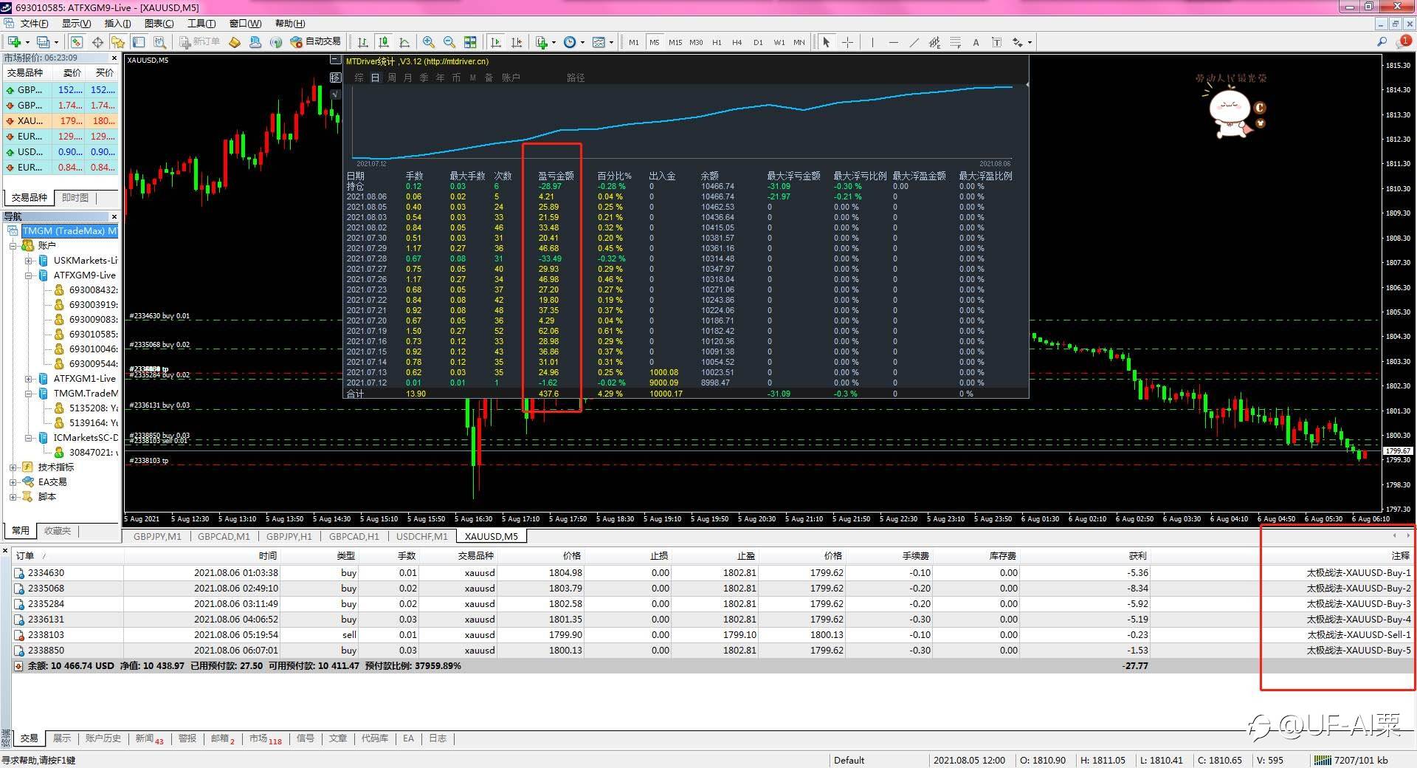This screenshot has width=1417, height=768.
Task: Pick the trendline drawing tool
Action: click(914, 42)
